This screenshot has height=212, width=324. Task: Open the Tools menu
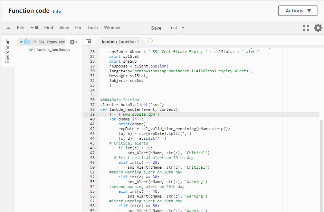click(92, 28)
